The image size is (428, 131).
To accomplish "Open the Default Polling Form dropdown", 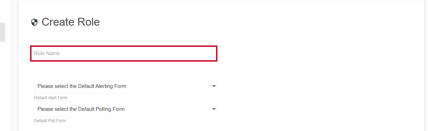I will [x=126, y=109].
